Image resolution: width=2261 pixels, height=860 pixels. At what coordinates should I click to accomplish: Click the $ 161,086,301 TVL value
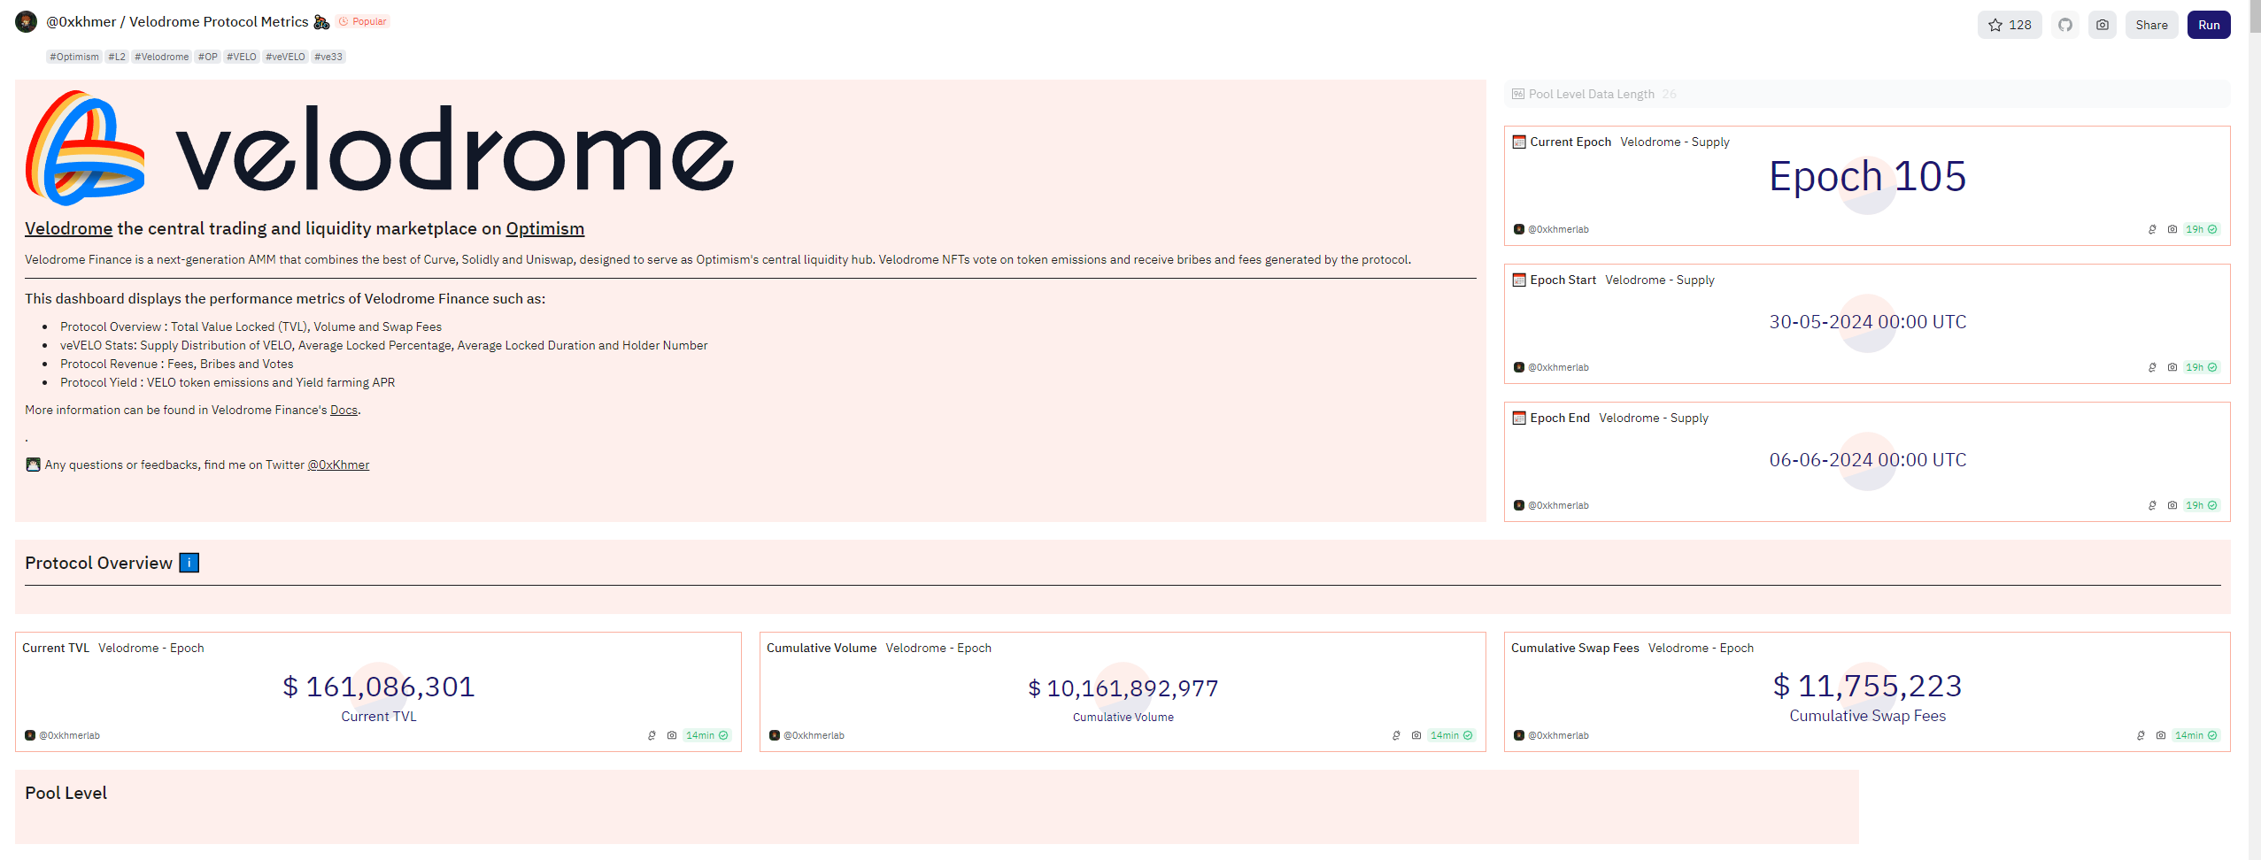click(379, 687)
